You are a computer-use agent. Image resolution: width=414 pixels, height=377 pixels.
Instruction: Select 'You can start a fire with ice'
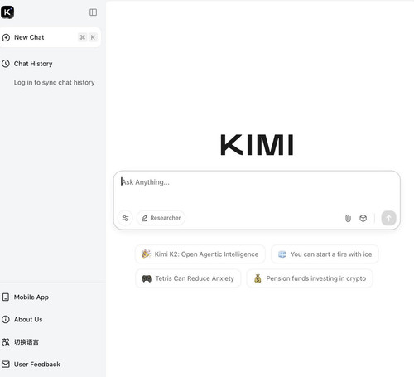pos(325,254)
